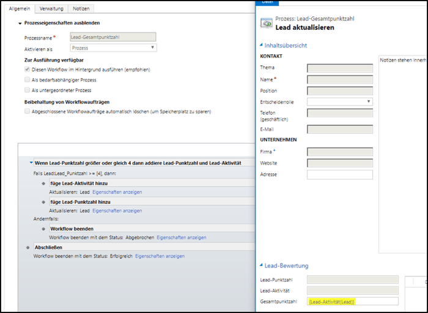Select the Wenn Lead-Punktzahl step description

pos(144,163)
